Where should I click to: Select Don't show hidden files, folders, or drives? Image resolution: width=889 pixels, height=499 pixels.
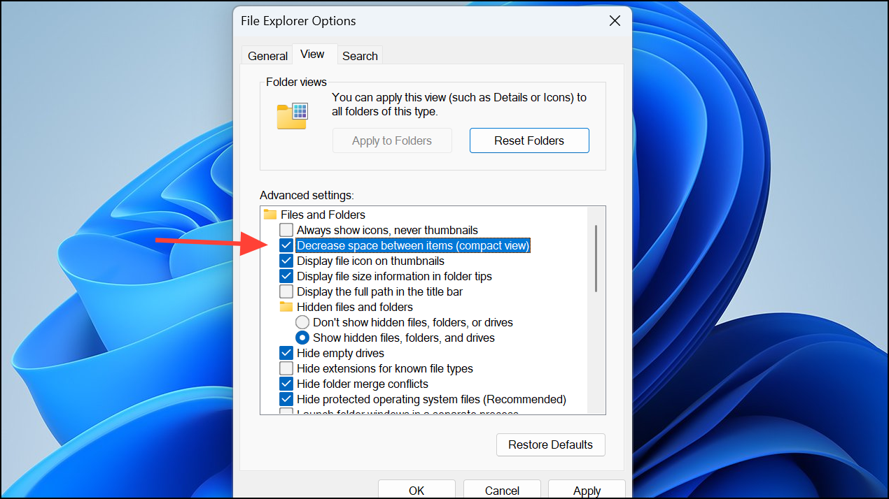click(302, 322)
